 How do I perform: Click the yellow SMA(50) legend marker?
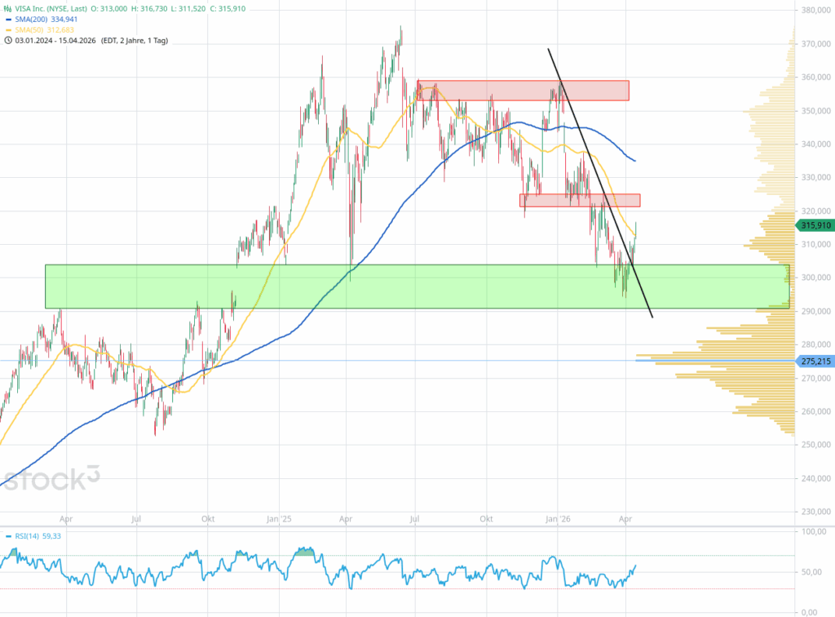8,29
